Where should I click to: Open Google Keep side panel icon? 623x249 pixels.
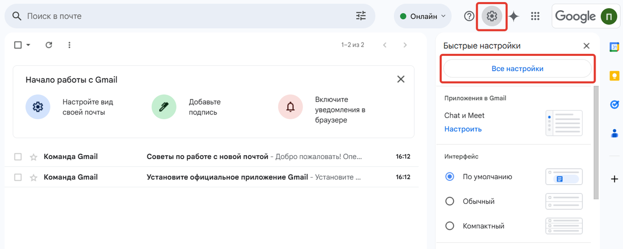[614, 76]
